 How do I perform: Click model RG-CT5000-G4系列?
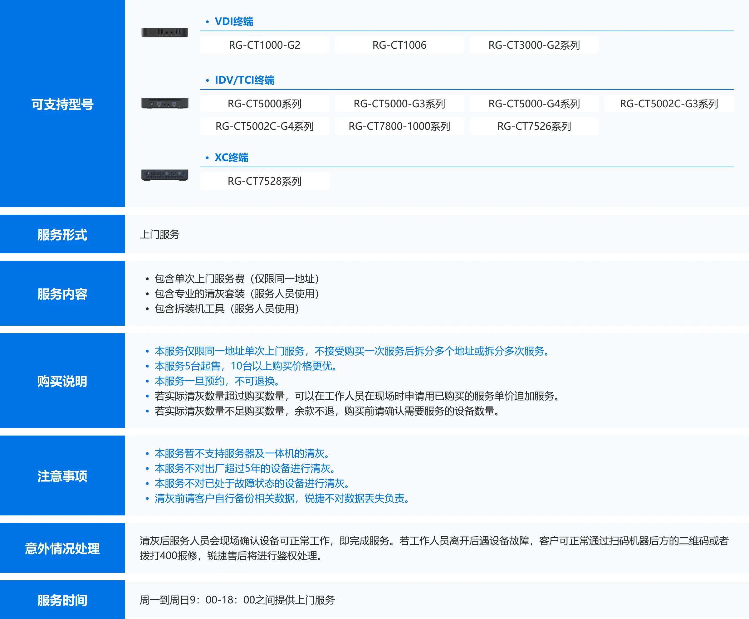tap(534, 104)
